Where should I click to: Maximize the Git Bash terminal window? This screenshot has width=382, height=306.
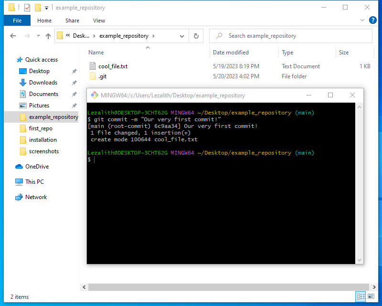[x=330, y=95]
